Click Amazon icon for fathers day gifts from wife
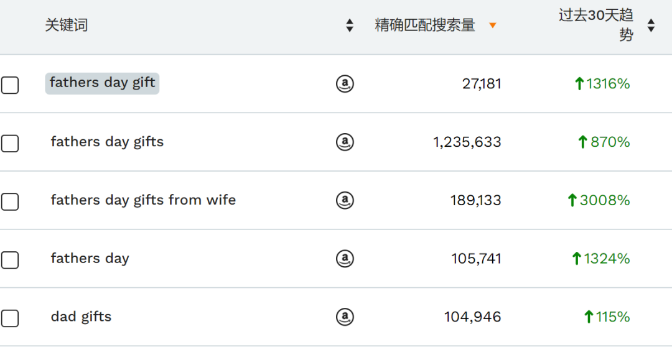Image resolution: width=672 pixels, height=347 pixels. coord(345,200)
